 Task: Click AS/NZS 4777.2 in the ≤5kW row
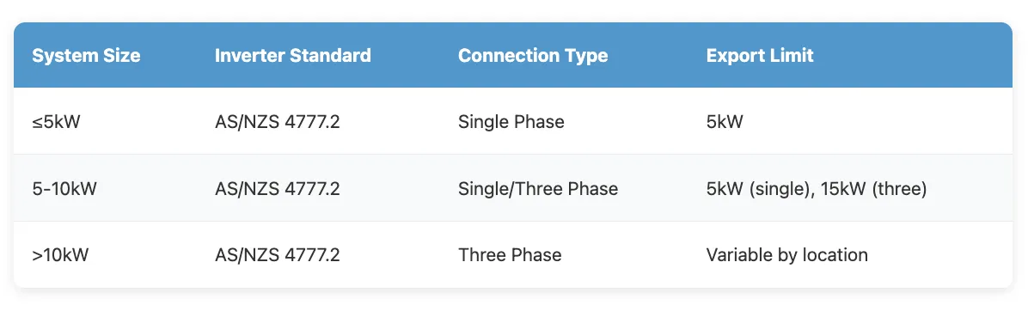(277, 122)
